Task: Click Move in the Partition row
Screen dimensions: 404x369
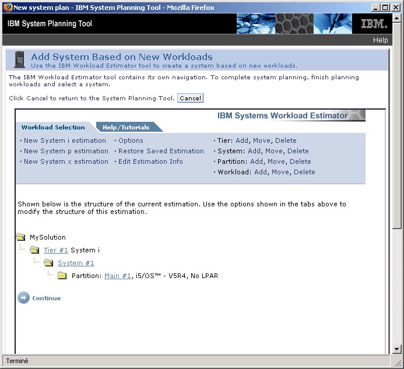Action: point(276,161)
